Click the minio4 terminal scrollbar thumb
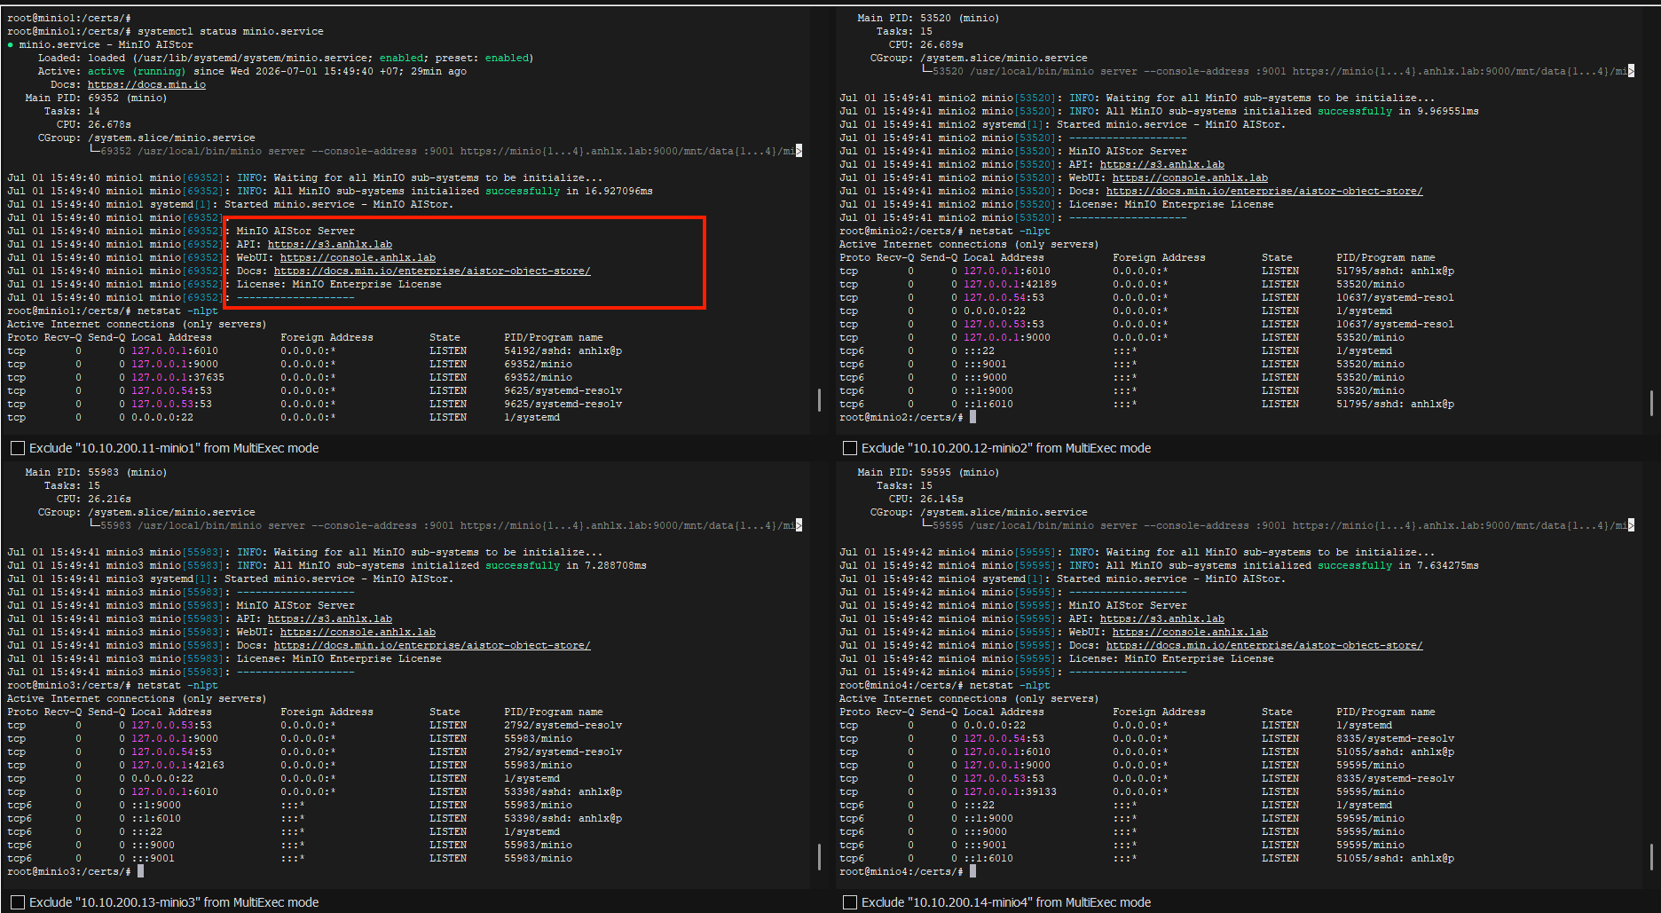This screenshot has width=1661, height=913. tap(1651, 856)
